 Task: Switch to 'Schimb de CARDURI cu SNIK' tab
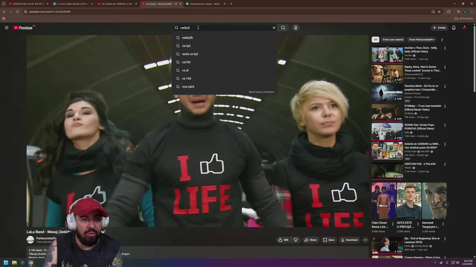[117, 4]
